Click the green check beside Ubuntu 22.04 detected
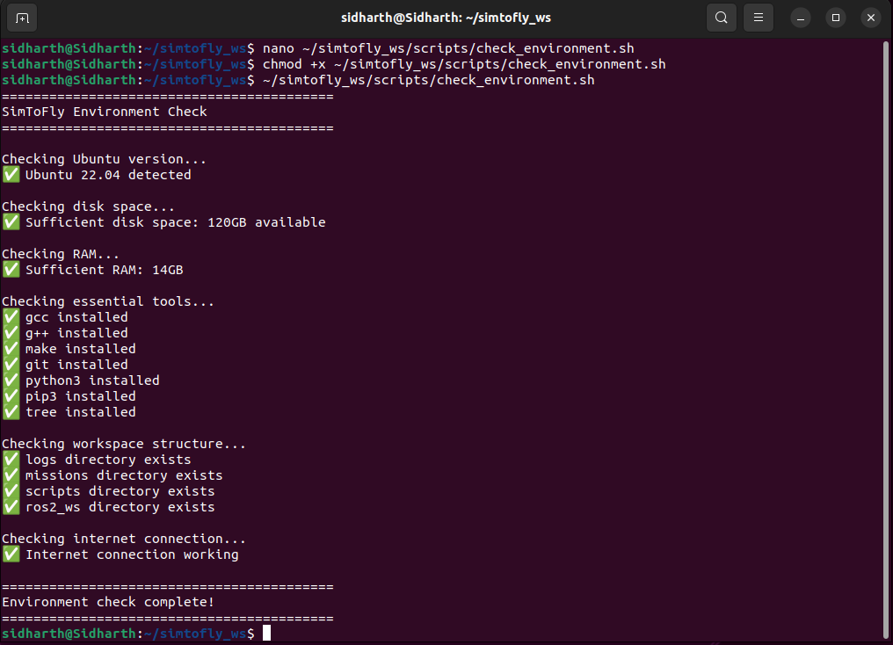 (x=11, y=175)
